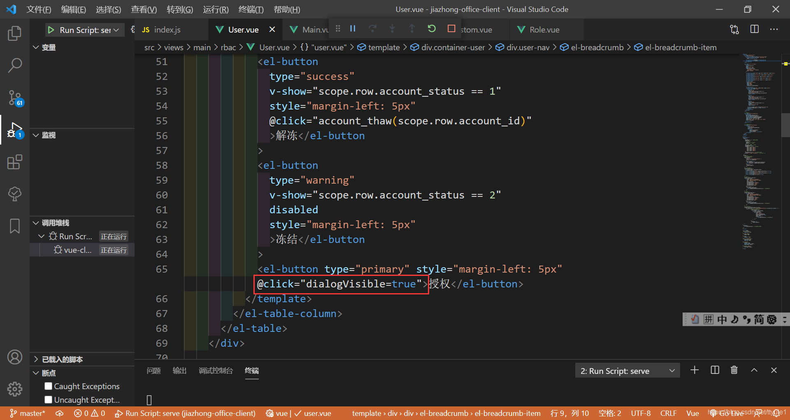790x420 pixels.
Task: Kill the terminal with trash icon
Action: [734, 370]
